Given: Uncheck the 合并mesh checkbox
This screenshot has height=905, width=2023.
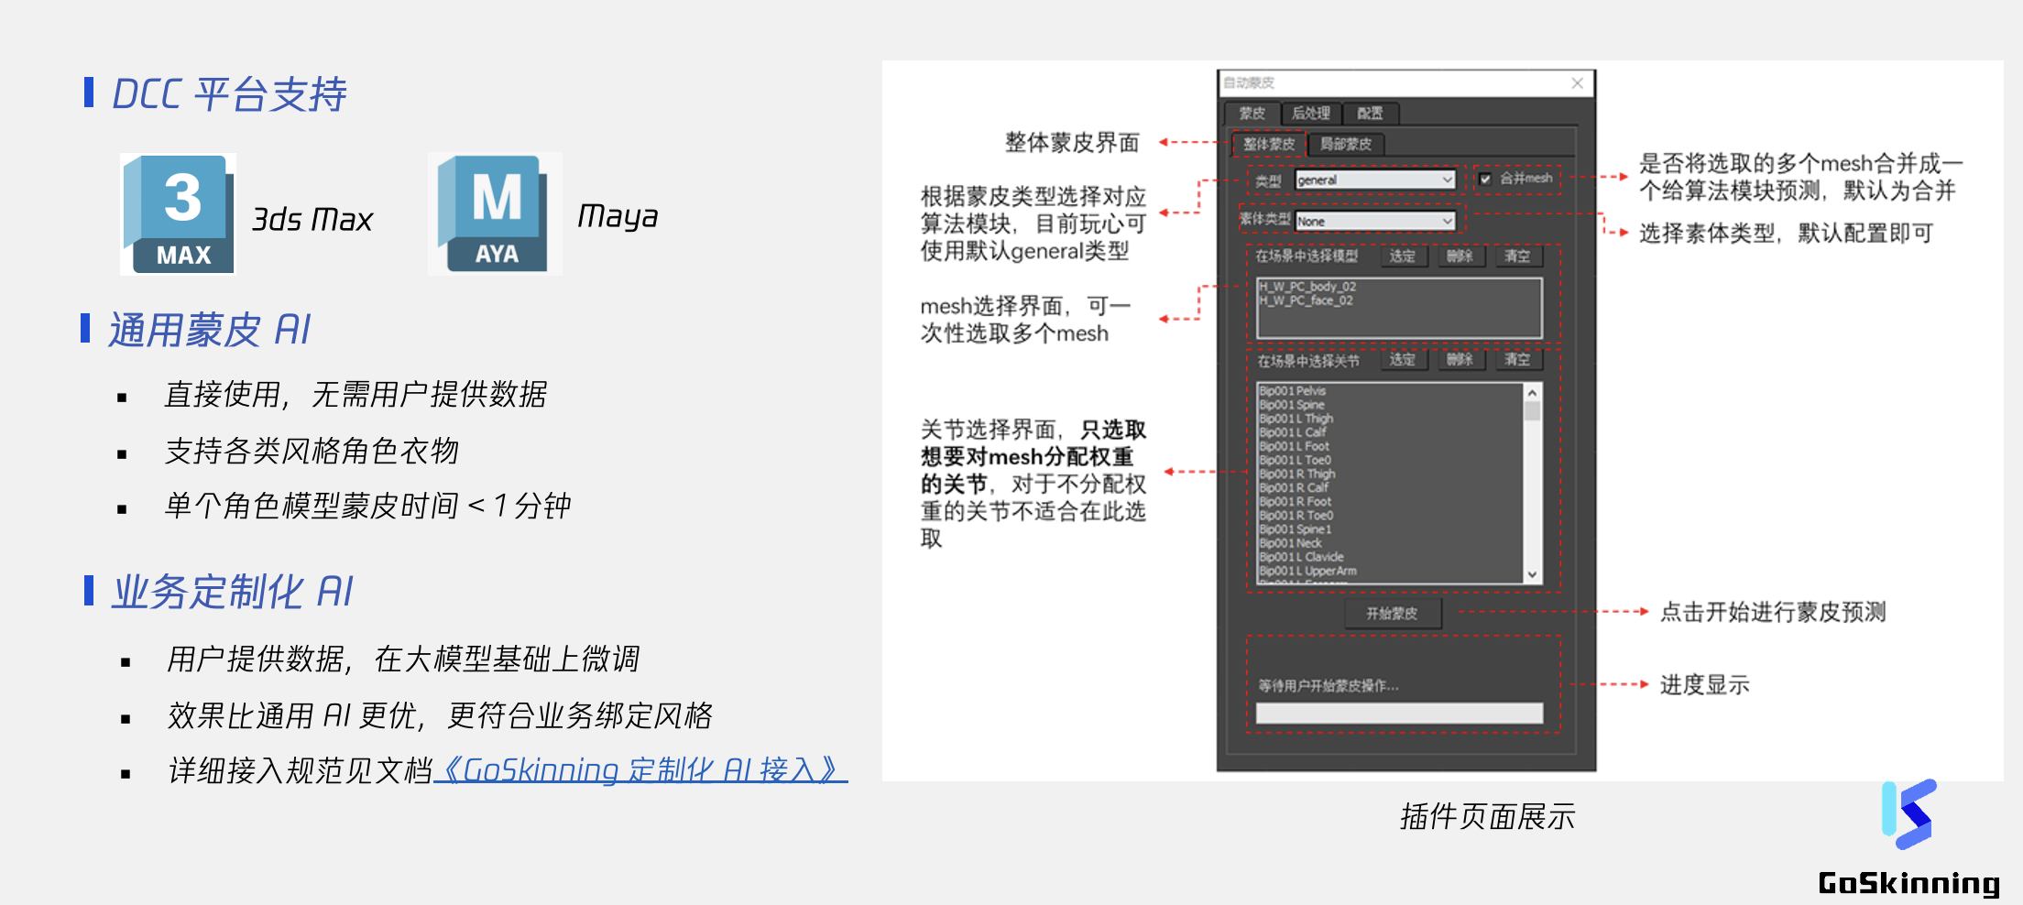Looking at the screenshot, I should 1485,180.
